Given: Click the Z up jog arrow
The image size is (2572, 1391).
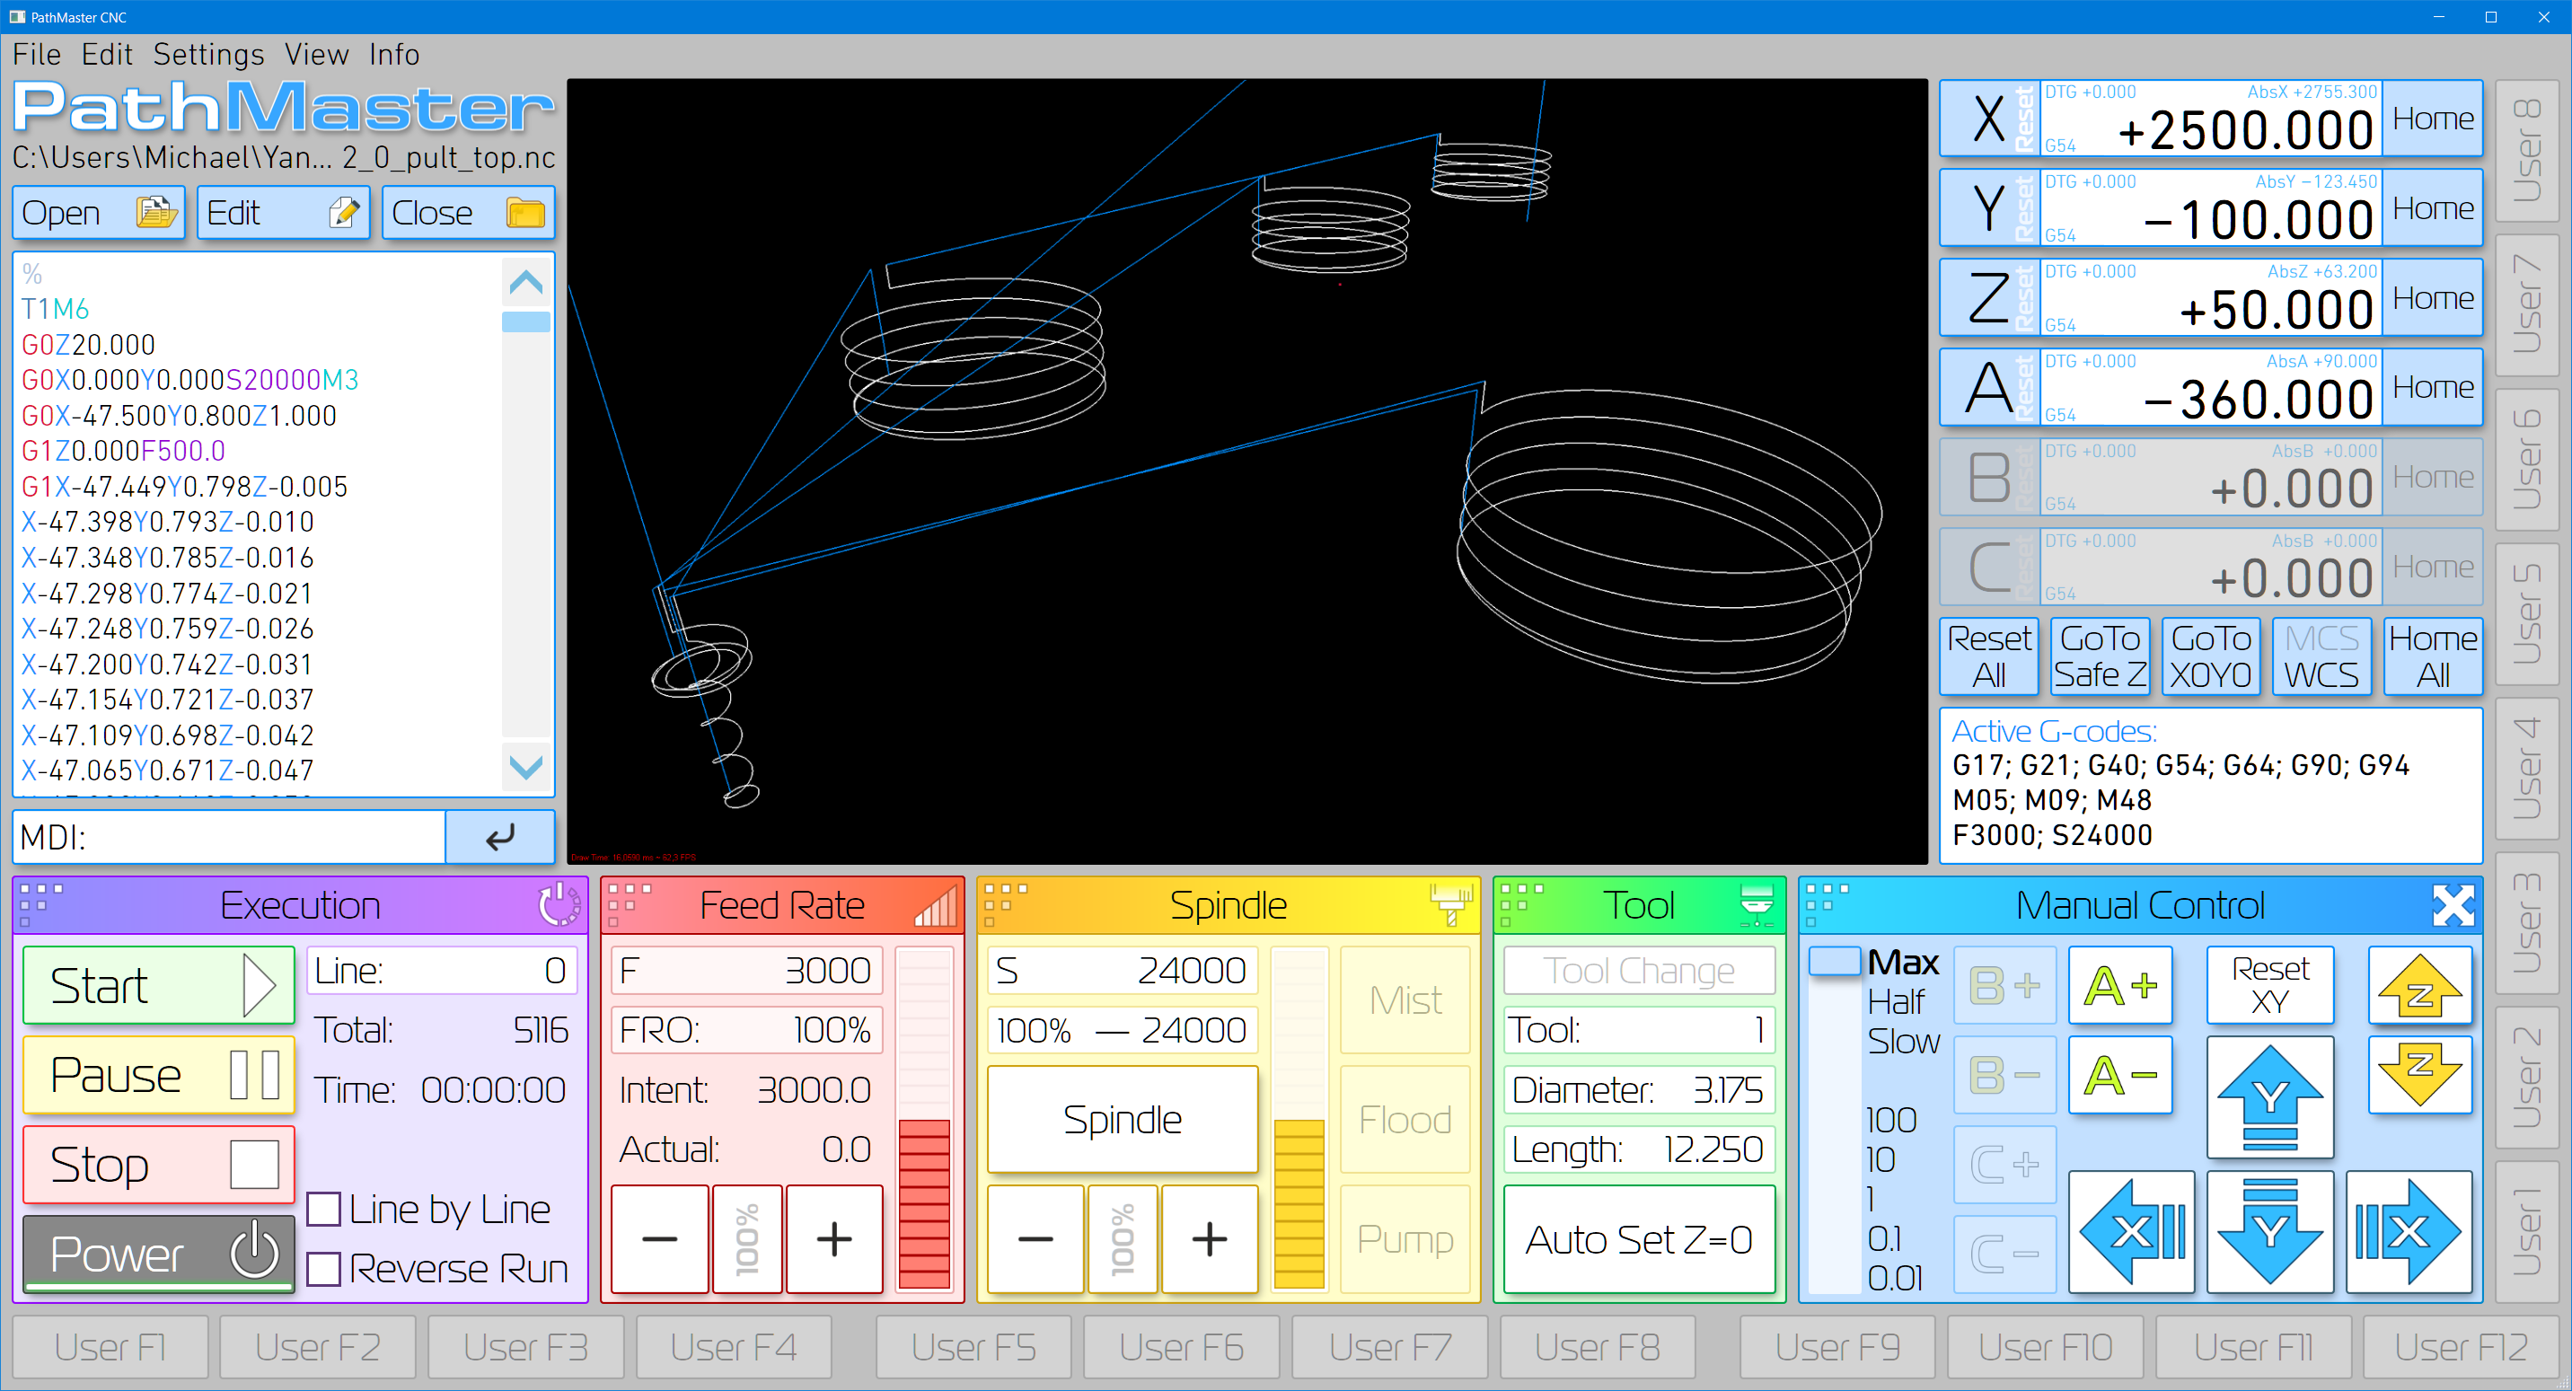Looking at the screenshot, I should pos(2419,988).
